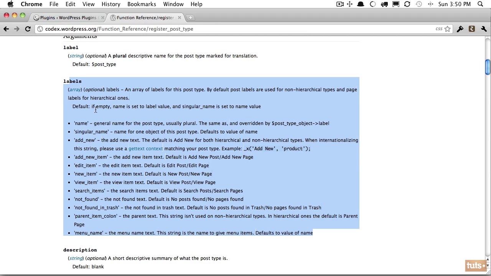Open a new tab

[x=191, y=18]
